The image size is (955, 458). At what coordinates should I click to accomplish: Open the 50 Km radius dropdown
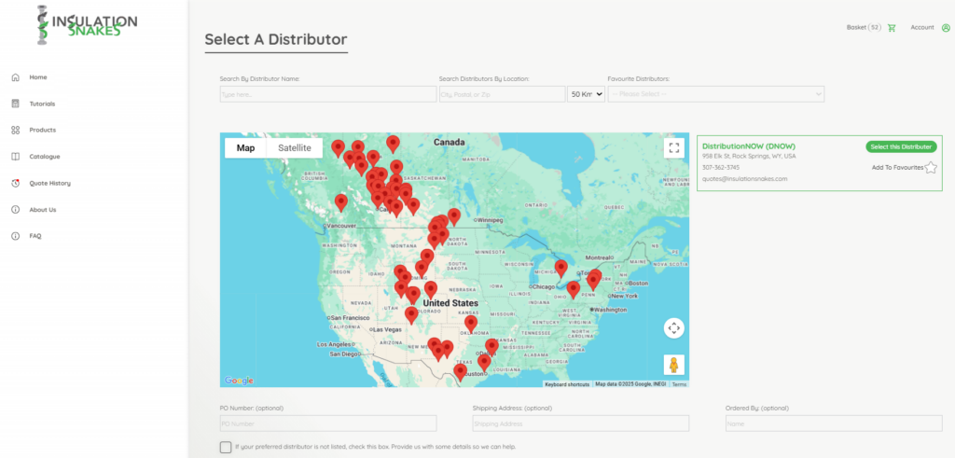(x=587, y=94)
